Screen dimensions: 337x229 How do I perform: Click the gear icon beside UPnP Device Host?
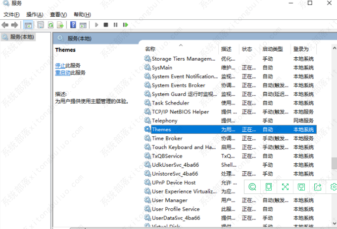coord(147,182)
